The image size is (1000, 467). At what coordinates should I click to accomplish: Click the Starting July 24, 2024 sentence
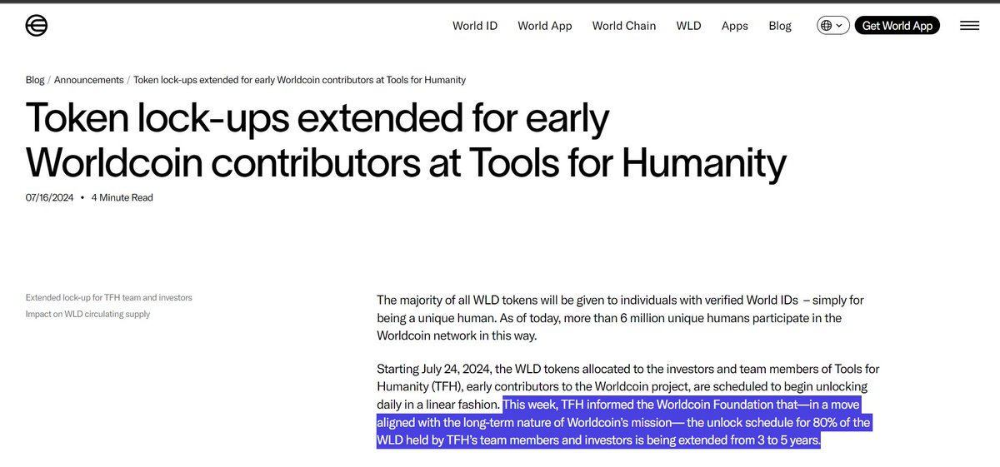pos(627,386)
